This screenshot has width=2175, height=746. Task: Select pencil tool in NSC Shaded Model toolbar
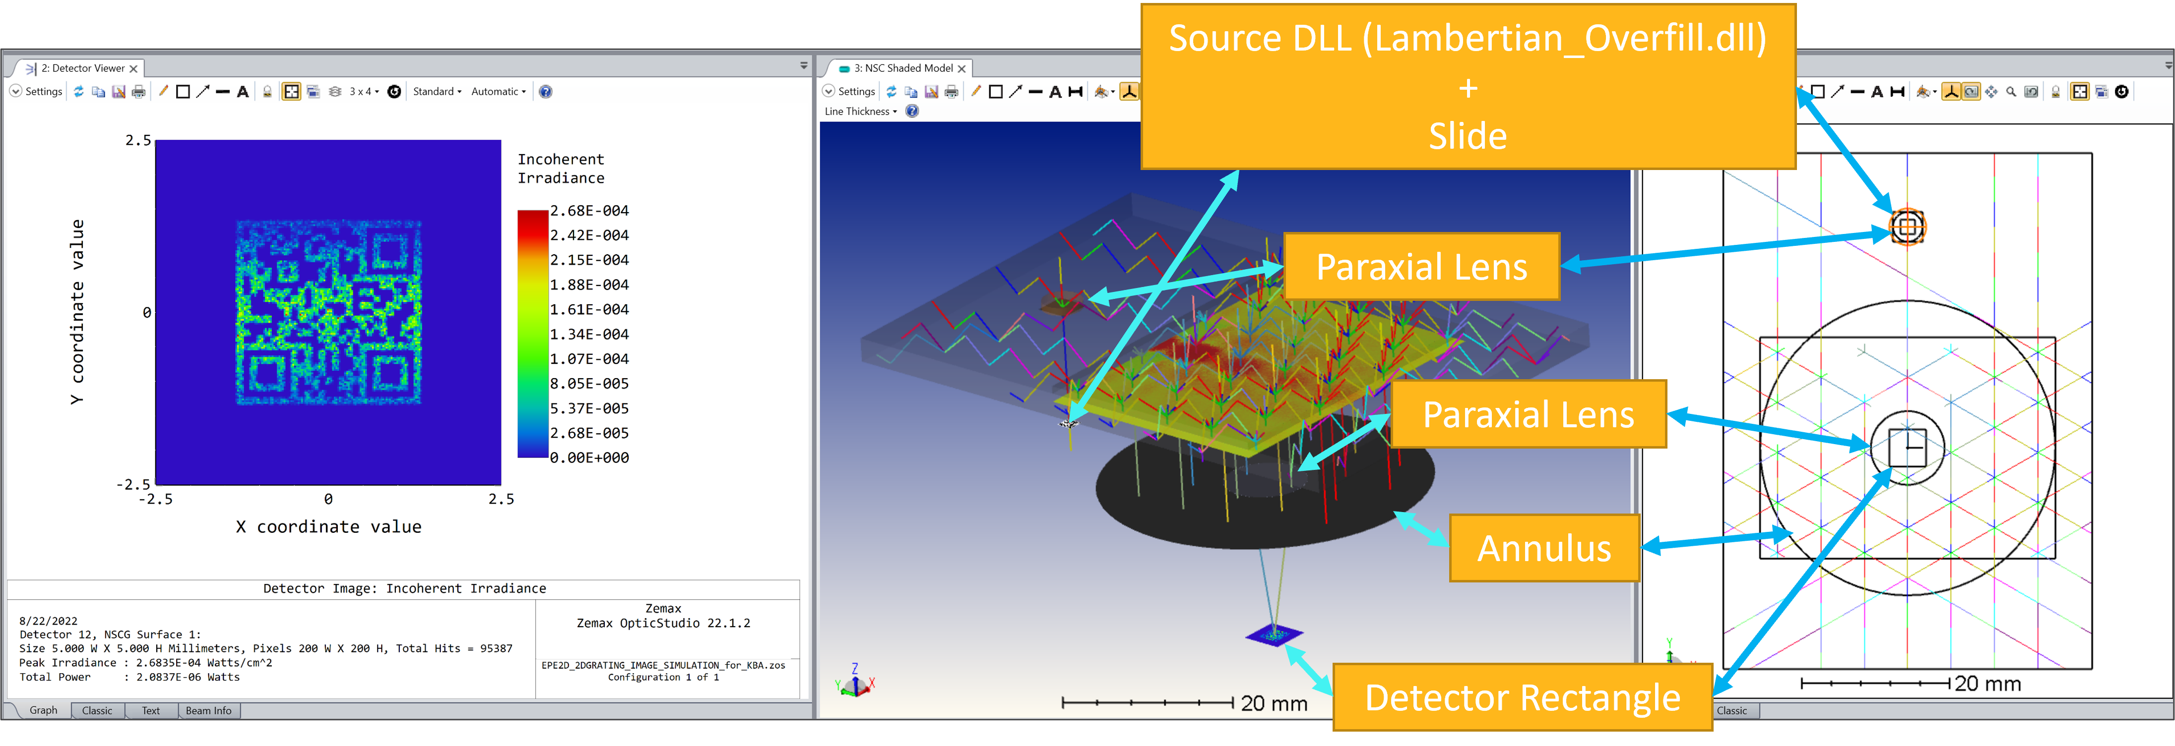point(976,91)
